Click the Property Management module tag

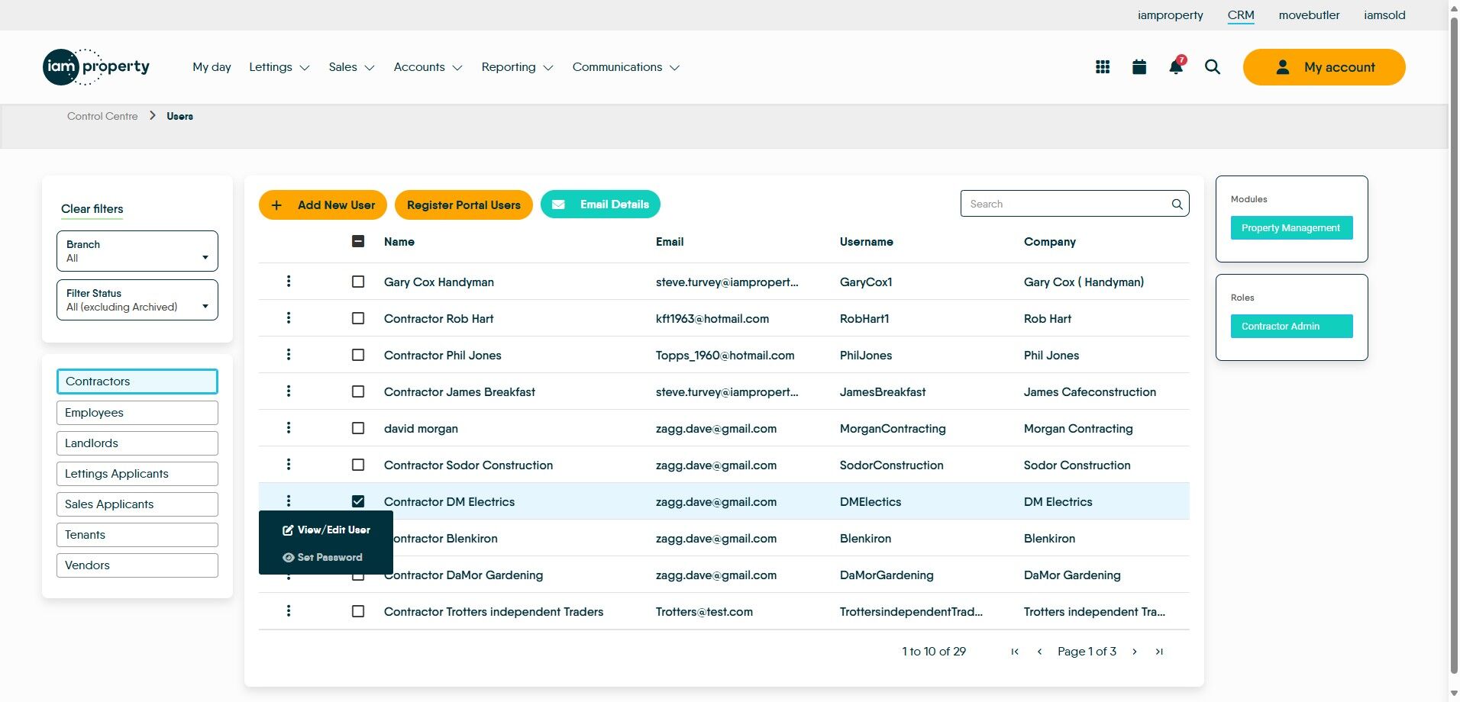1290,228
